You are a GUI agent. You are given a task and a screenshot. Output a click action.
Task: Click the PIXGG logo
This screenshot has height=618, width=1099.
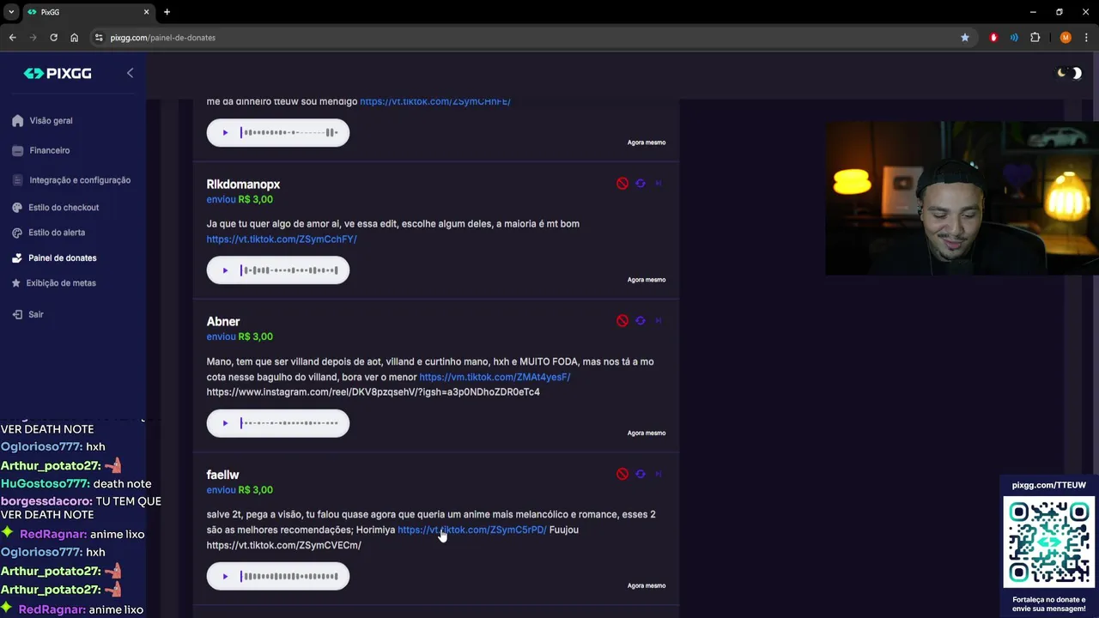[x=58, y=74]
